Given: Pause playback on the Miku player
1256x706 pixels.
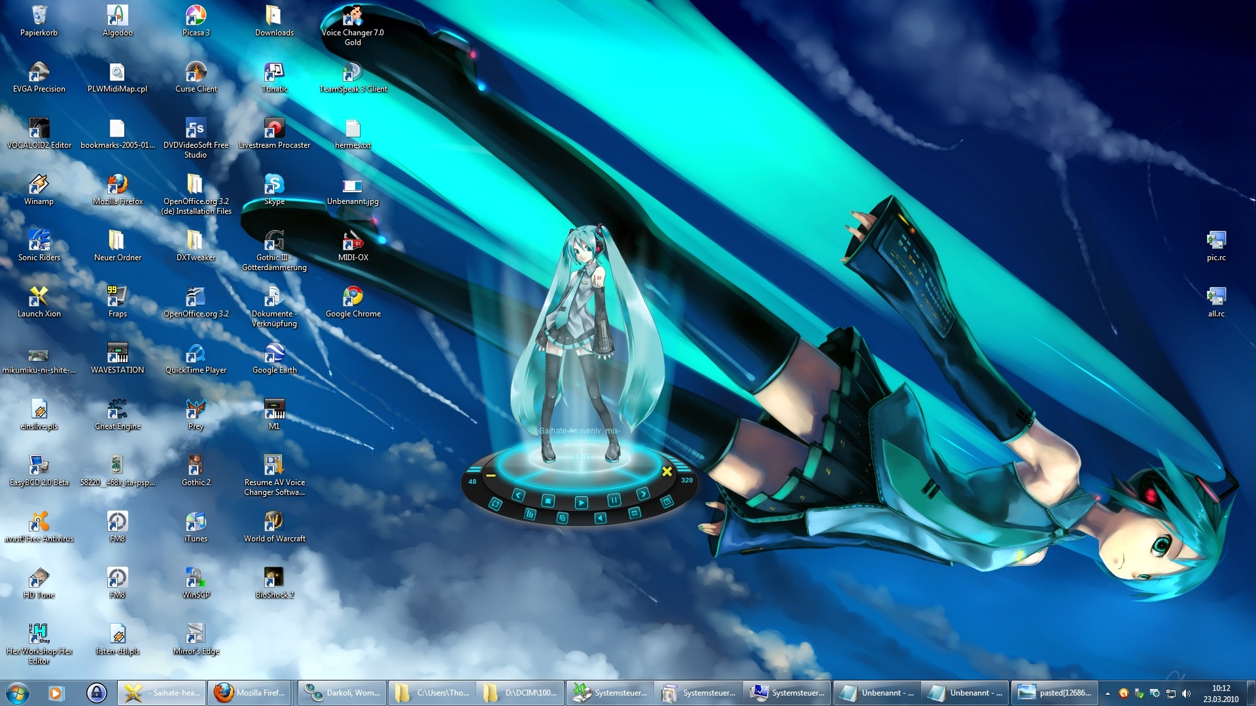Looking at the screenshot, I should click(x=615, y=500).
